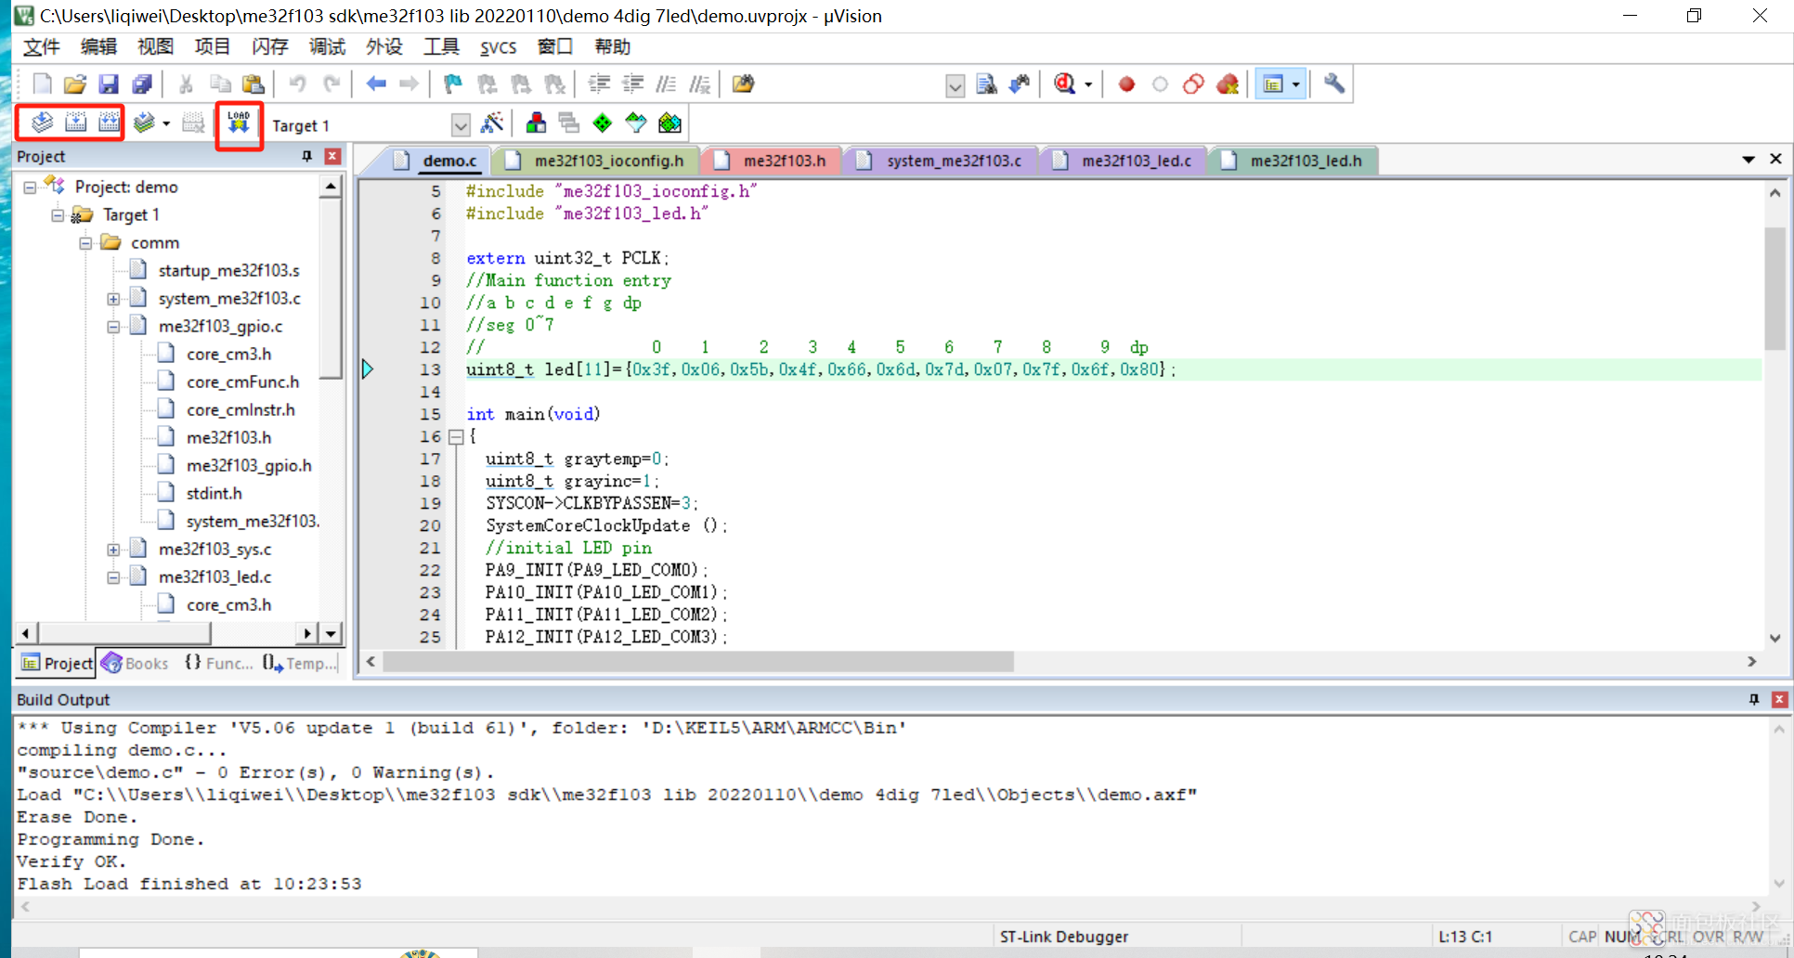Collapse the Project: demo tree node
The image size is (1794, 958).
30,187
